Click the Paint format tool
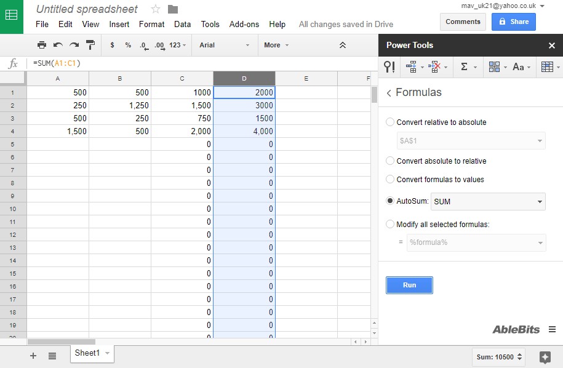The height and width of the screenshot is (368, 563). 90,45
